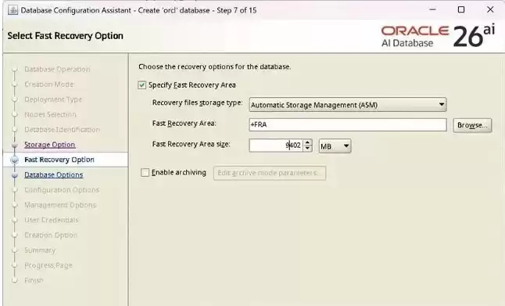
Task: Click the Fast Recovery Area size value field
Action: click(x=276, y=146)
